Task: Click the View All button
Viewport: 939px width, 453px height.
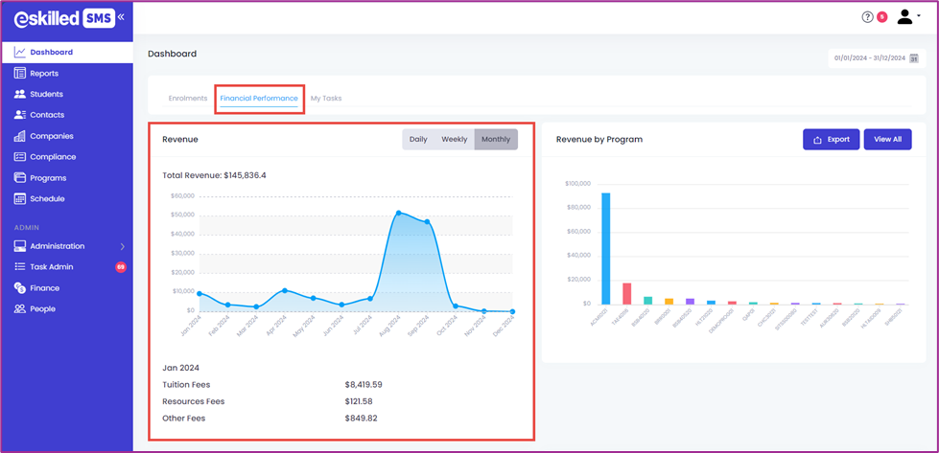Action: [x=887, y=139]
